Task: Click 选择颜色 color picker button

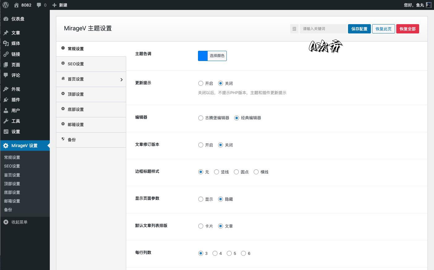Action: click(217, 56)
